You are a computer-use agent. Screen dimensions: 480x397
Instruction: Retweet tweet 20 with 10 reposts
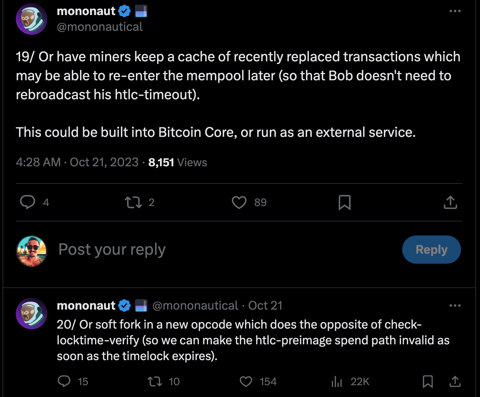click(x=155, y=381)
